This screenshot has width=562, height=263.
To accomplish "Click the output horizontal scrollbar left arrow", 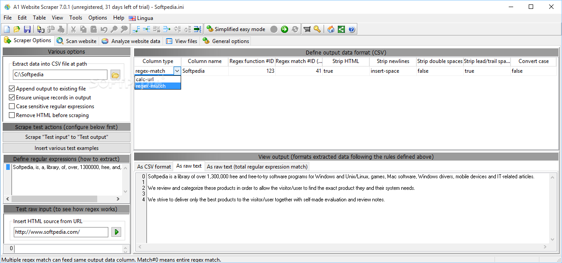I will tap(139, 247).
